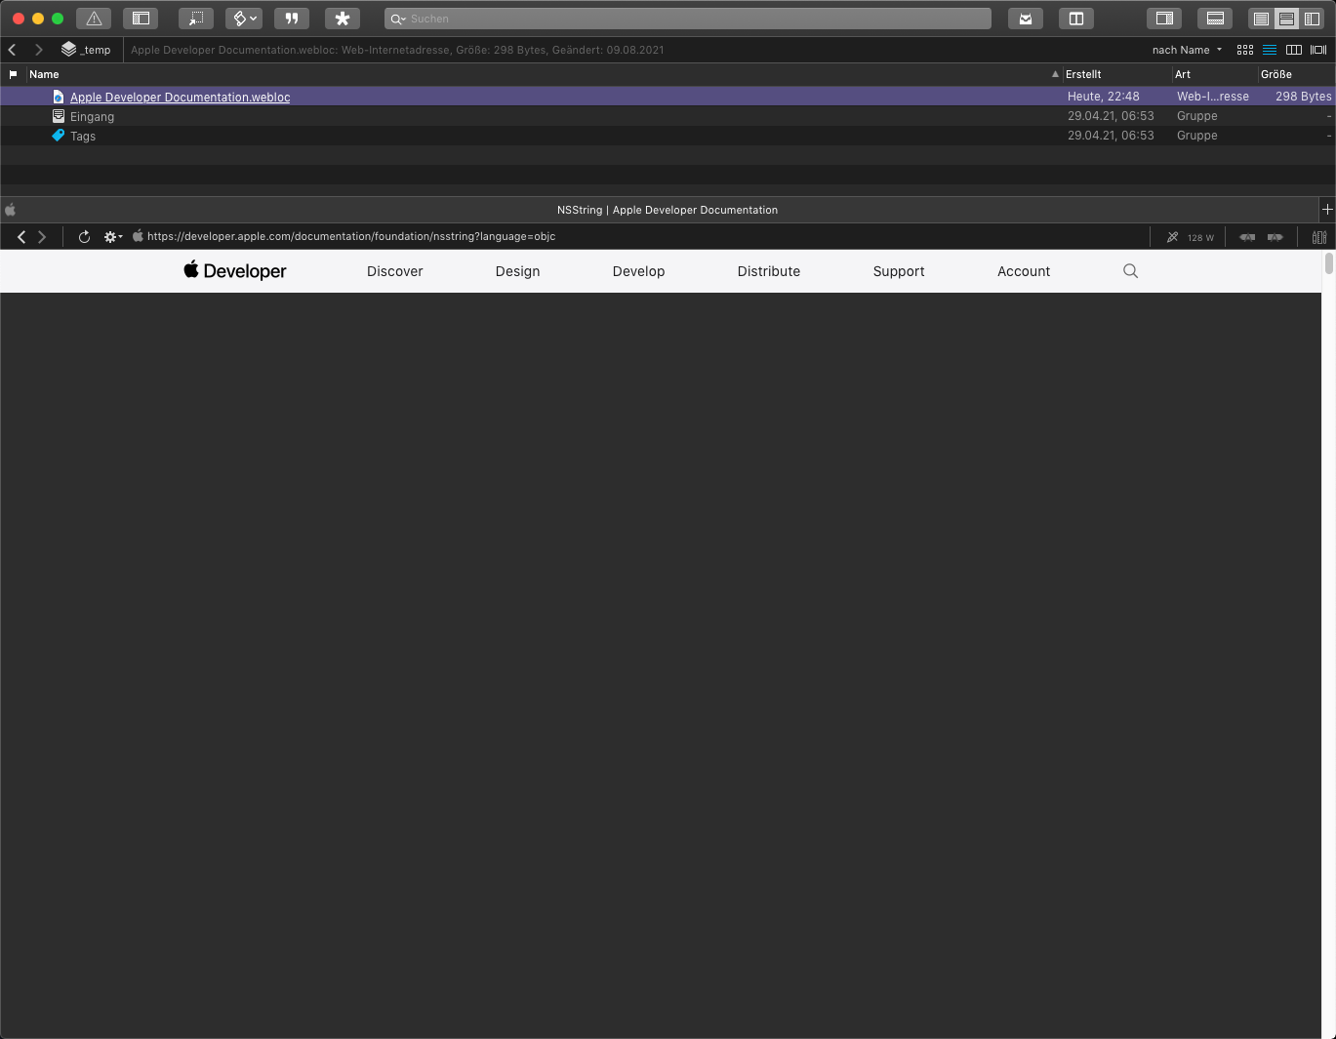The width and height of the screenshot is (1336, 1039).
Task: Click Eingang's 29.04.21, 06:53 date cell
Action: 1111,116
